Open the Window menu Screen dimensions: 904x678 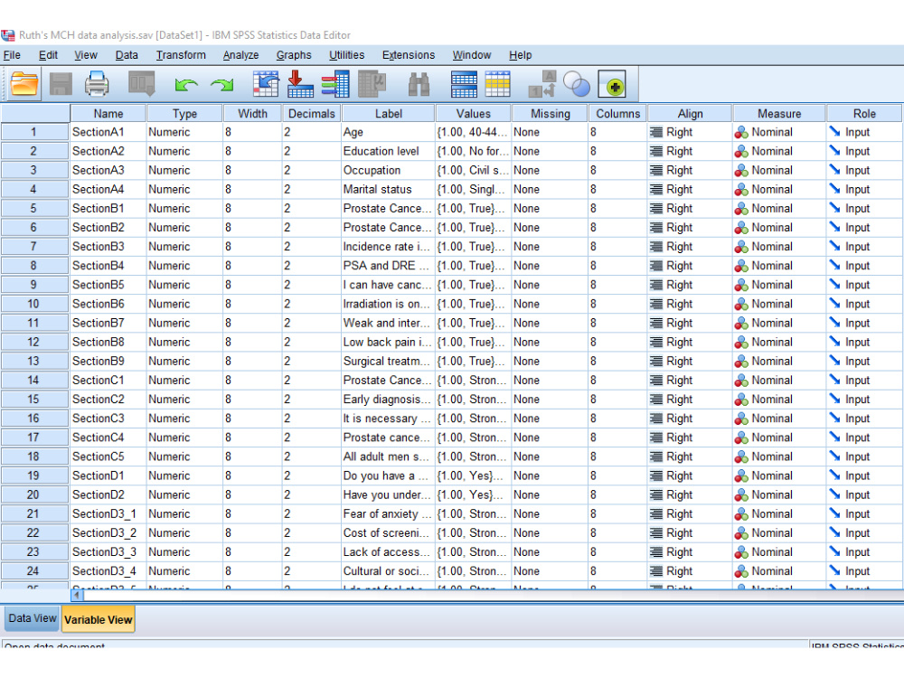(x=471, y=55)
